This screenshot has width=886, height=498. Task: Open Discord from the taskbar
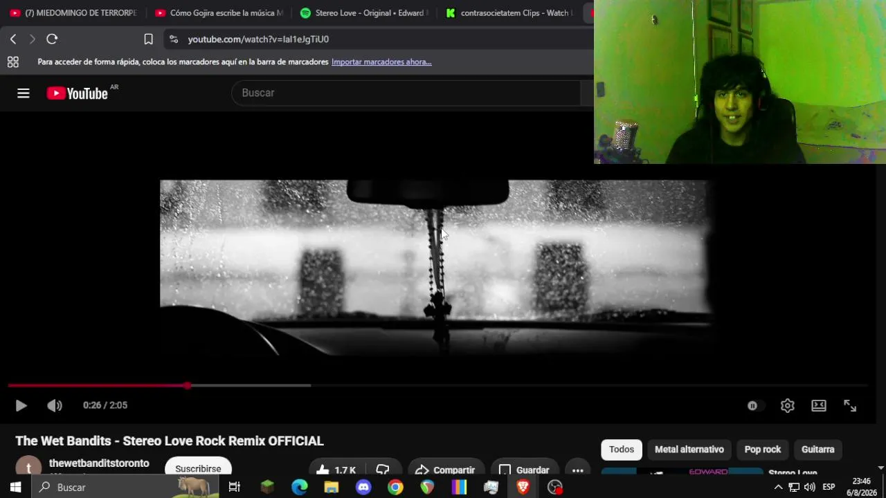click(363, 488)
